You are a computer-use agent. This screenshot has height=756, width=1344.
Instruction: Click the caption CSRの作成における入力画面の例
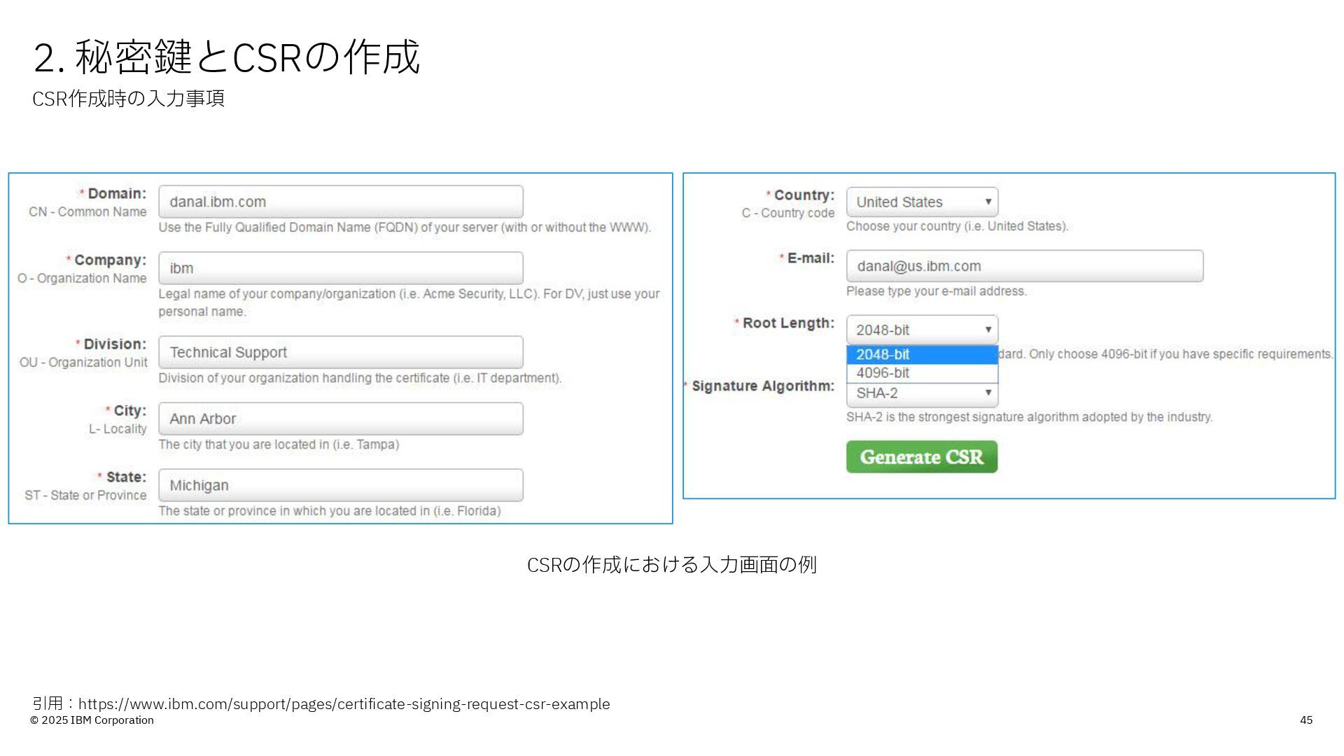[x=671, y=564]
